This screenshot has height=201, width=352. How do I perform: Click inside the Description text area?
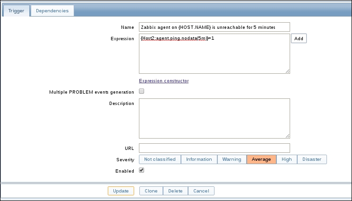(214, 118)
